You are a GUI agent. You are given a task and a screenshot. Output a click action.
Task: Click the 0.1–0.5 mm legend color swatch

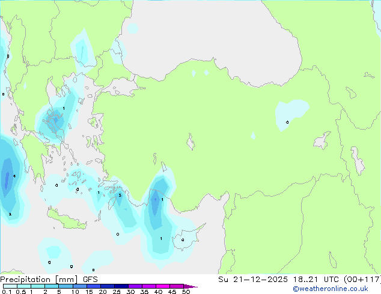10,286
